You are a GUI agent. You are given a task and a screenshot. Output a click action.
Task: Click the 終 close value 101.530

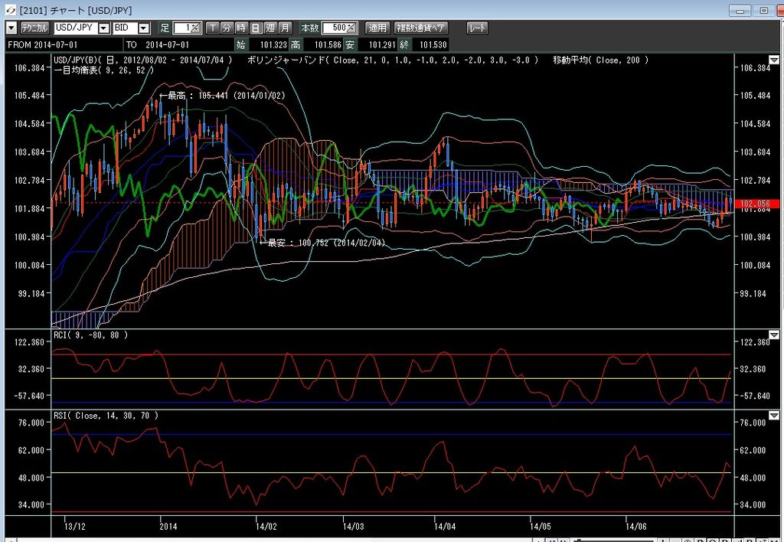[433, 45]
